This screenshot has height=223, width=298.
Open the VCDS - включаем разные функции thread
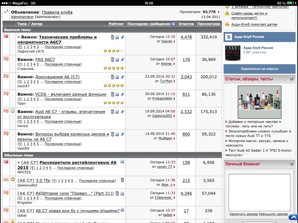pyautogui.click(x=71, y=94)
